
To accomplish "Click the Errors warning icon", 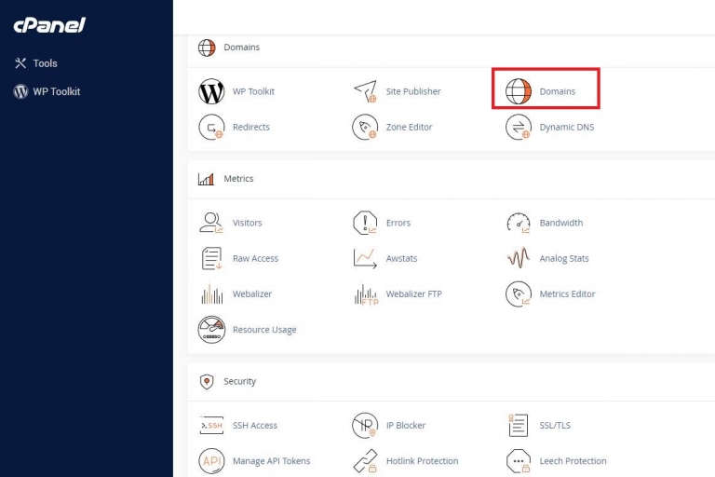I will click(365, 223).
